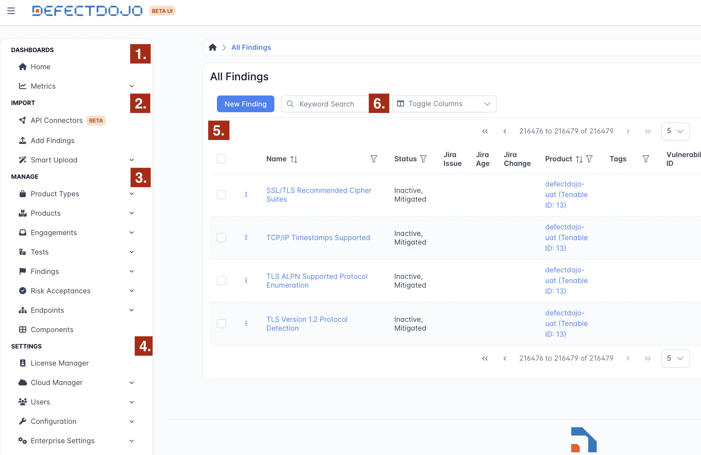Open Add Findings in the sidebar

(53, 140)
